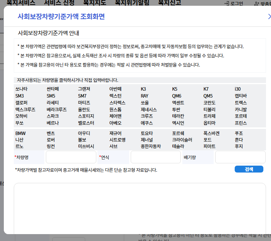Focus the 연식 input field
This screenshot has height=241, width=271.
156,157
